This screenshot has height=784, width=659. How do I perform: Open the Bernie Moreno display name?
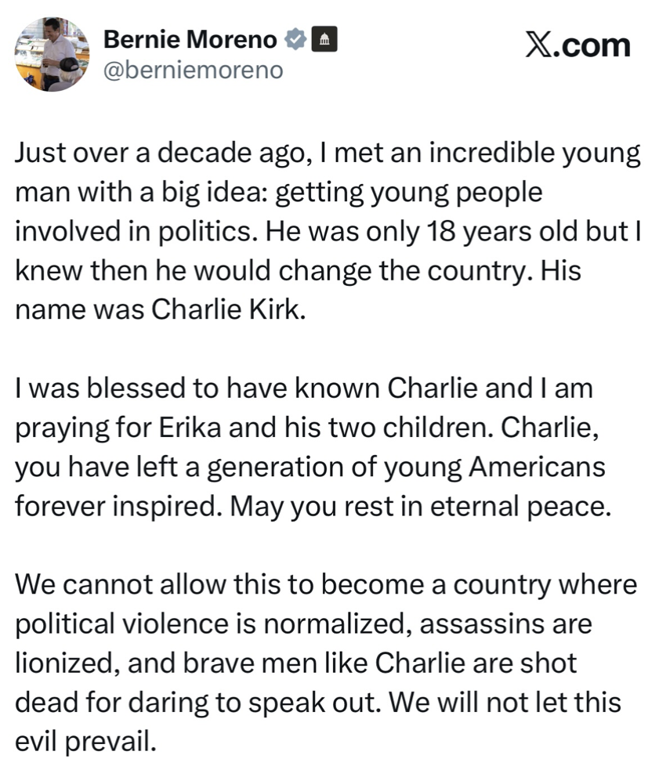click(x=190, y=39)
